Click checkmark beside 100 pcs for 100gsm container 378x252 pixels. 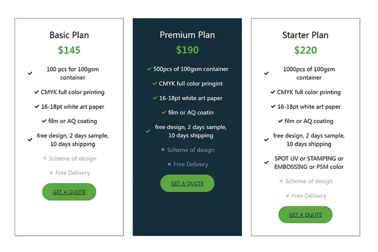click(x=30, y=74)
